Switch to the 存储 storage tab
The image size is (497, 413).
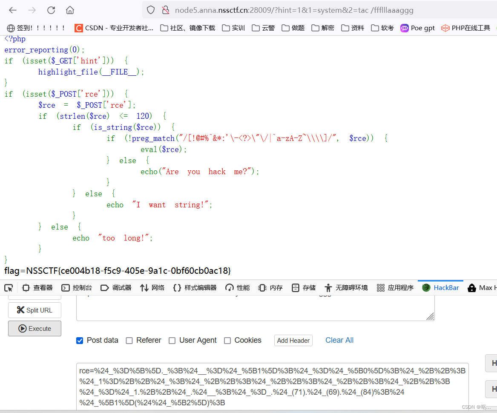pos(304,288)
